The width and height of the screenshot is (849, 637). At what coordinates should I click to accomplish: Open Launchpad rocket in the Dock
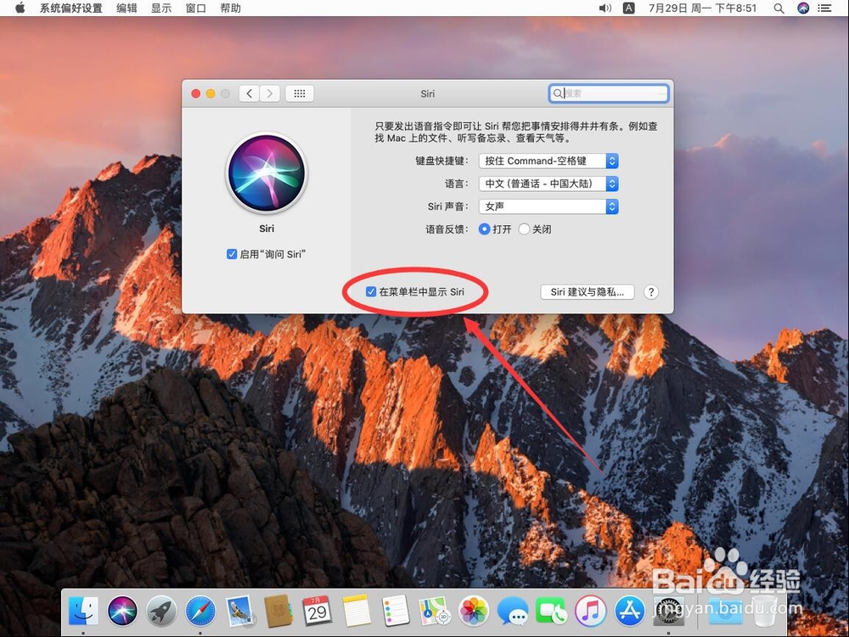tap(161, 612)
